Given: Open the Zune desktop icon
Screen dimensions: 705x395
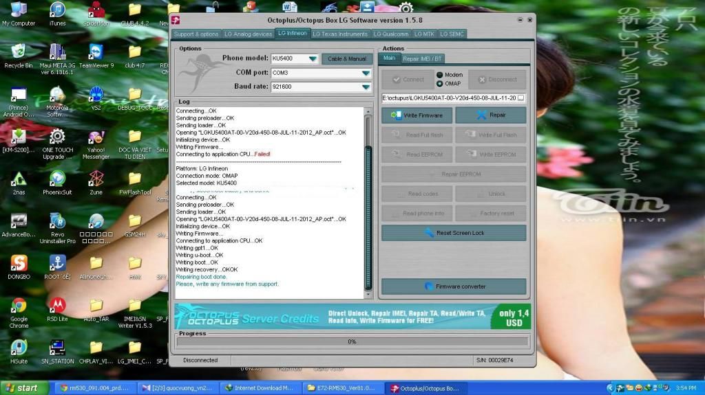Looking at the screenshot, I should (96, 183).
